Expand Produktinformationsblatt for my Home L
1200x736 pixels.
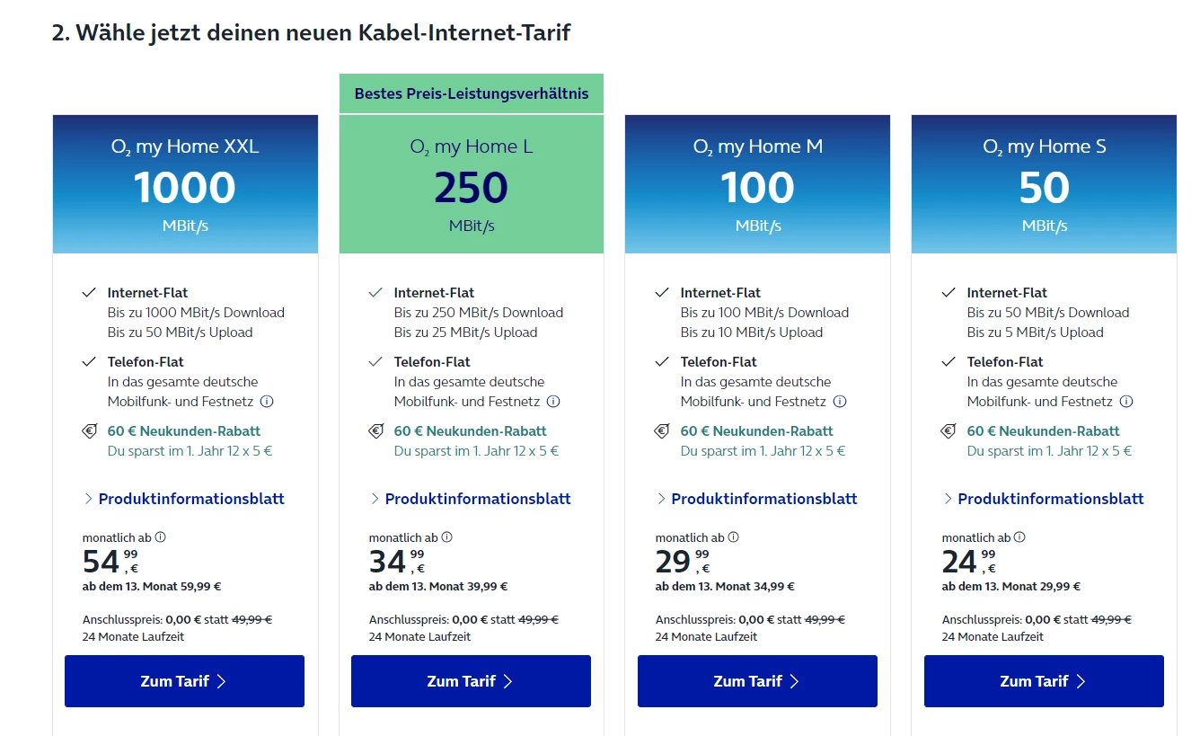point(477,499)
